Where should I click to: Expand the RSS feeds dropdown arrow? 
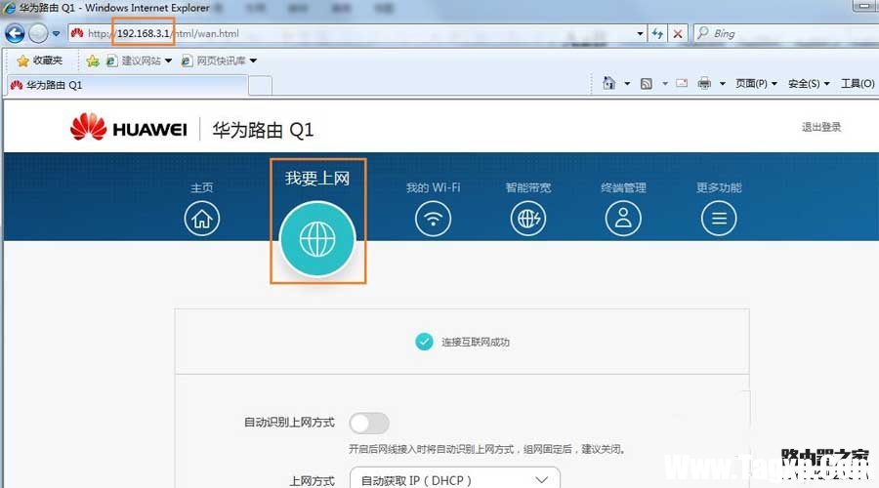pyautogui.click(x=665, y=84)
